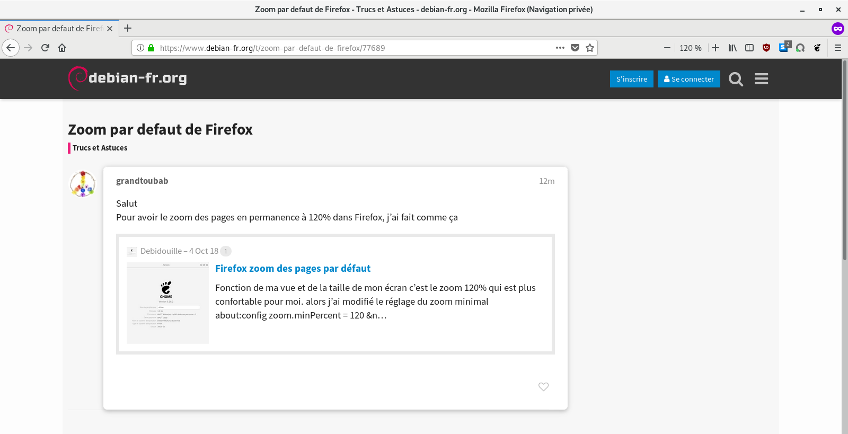Open Firefox zoom des pages par défaut link
This screenshot has width=848, height=434.
click(x=293, y=268)
